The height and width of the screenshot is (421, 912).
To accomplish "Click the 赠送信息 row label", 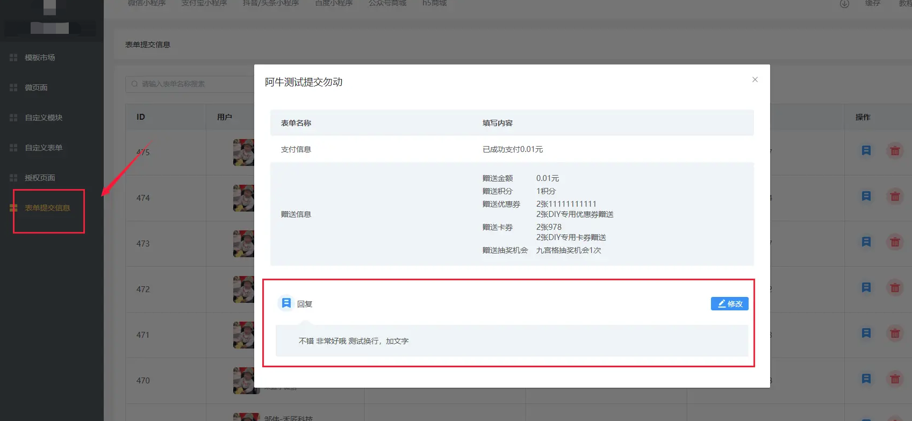I will tap(296, 214).
